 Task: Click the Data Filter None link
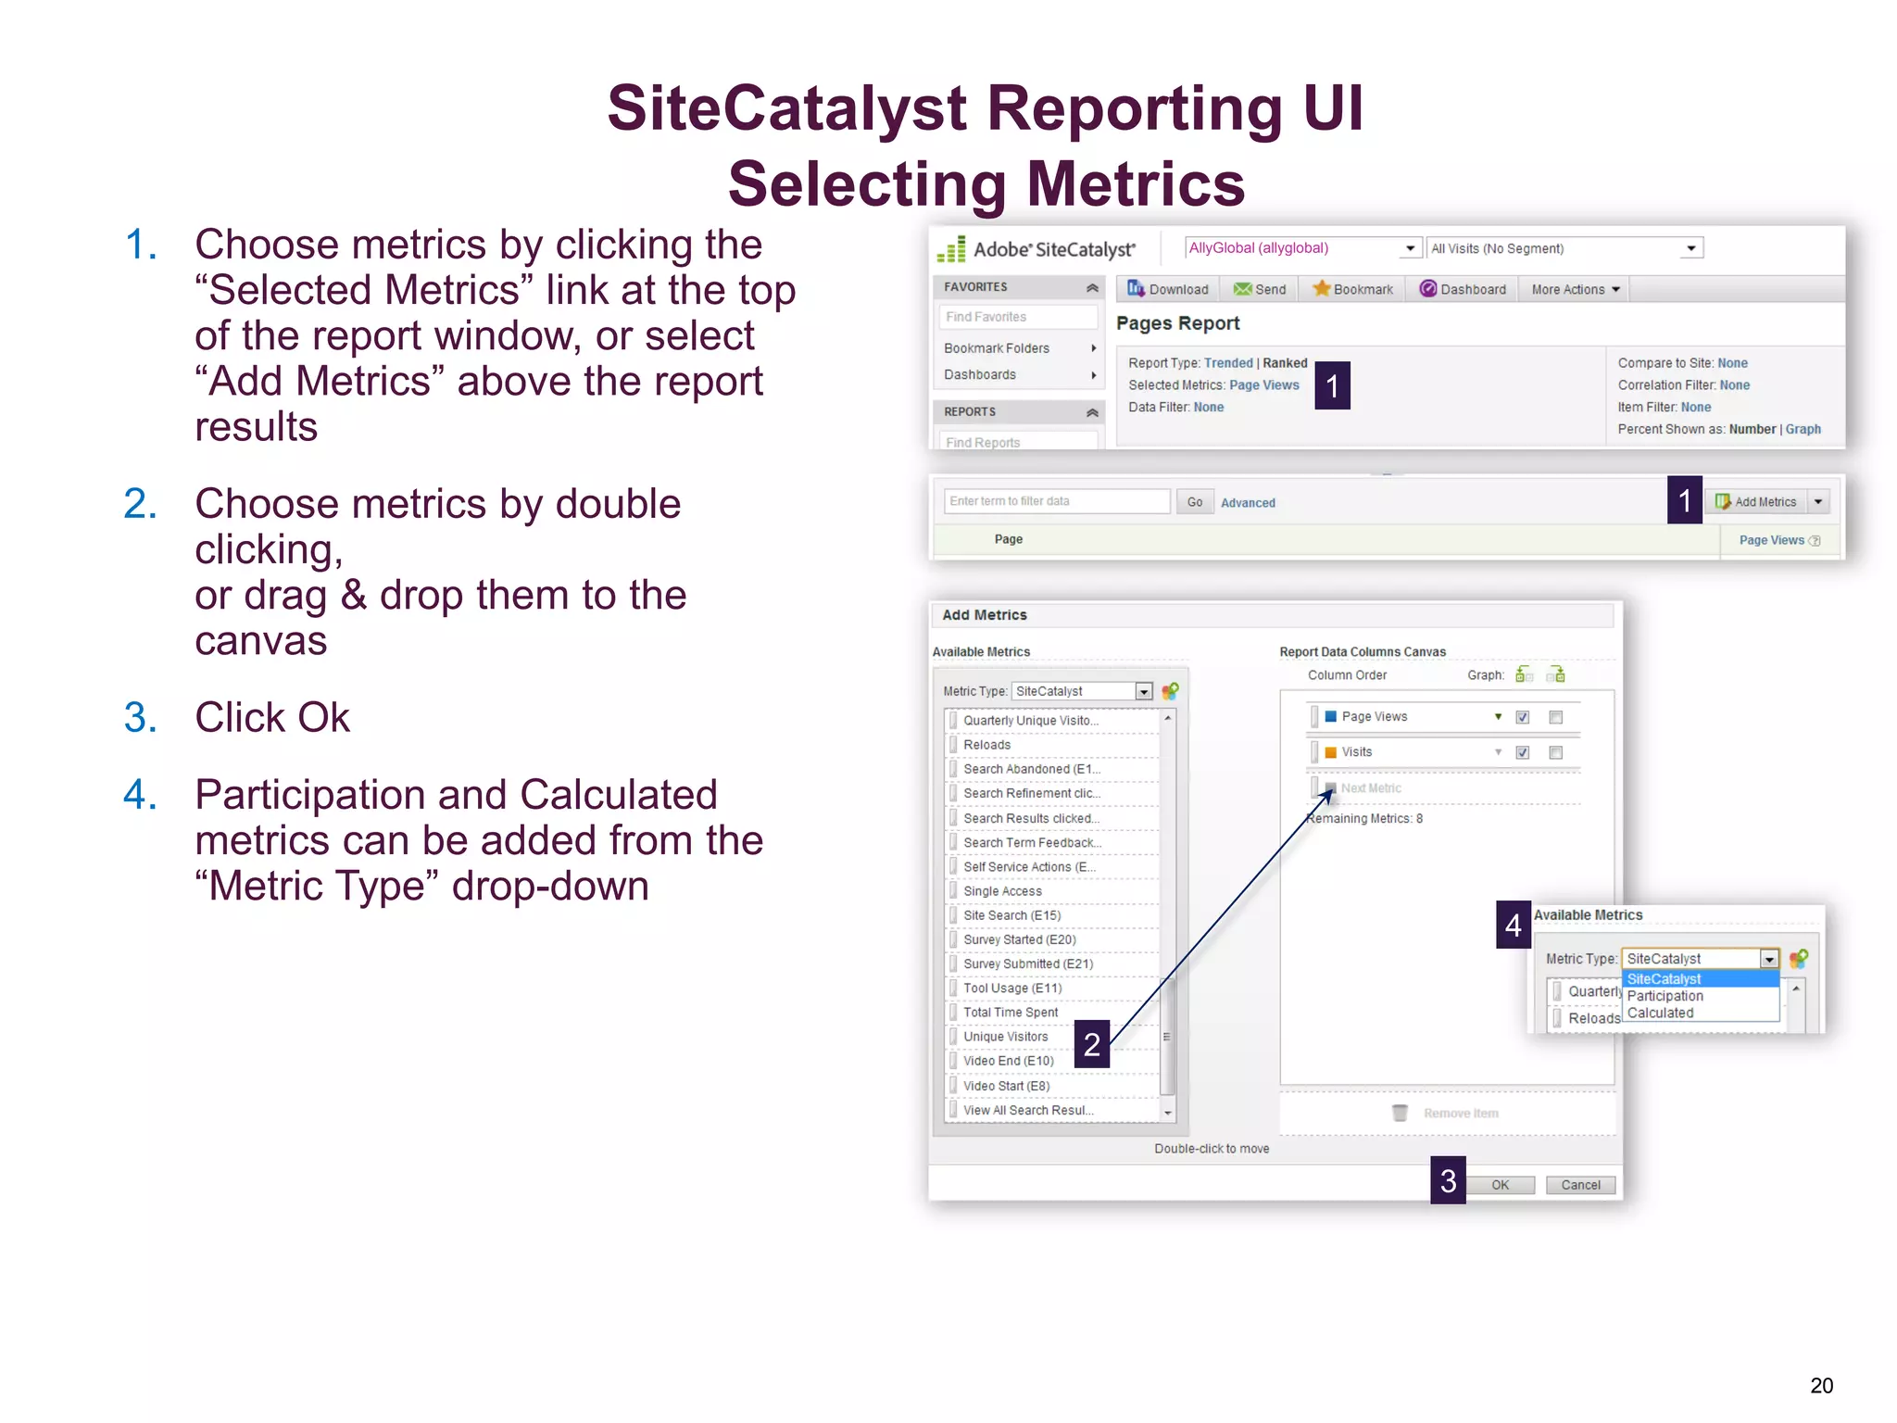(1209, 408)
